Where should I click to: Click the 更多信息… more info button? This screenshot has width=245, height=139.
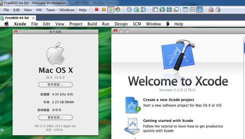(x=55, y=117)
